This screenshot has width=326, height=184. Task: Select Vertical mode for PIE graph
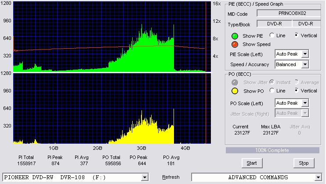(297, 35)
